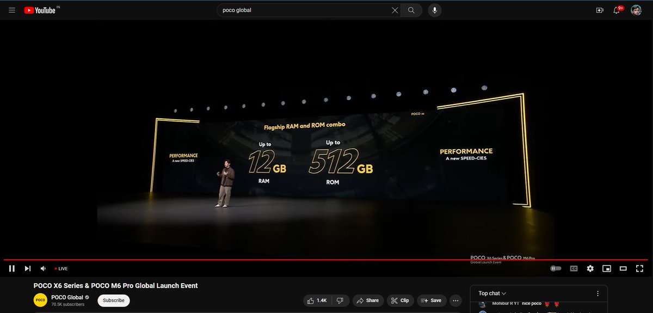The image size is (653, 313).
Task: Switch to theater mode
Action: [624, 268]
